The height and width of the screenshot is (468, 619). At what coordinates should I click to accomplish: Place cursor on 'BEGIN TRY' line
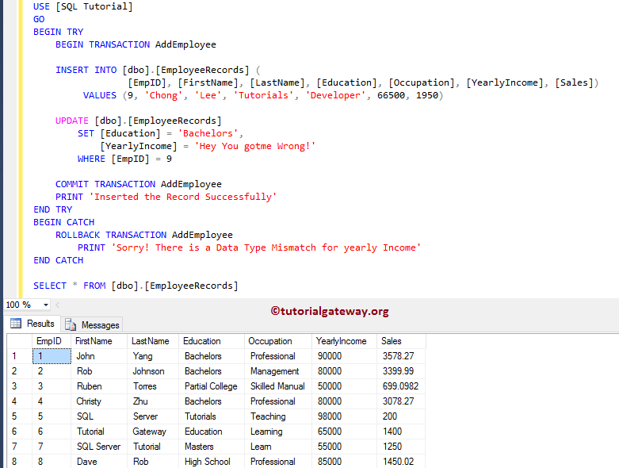(59, 32)
